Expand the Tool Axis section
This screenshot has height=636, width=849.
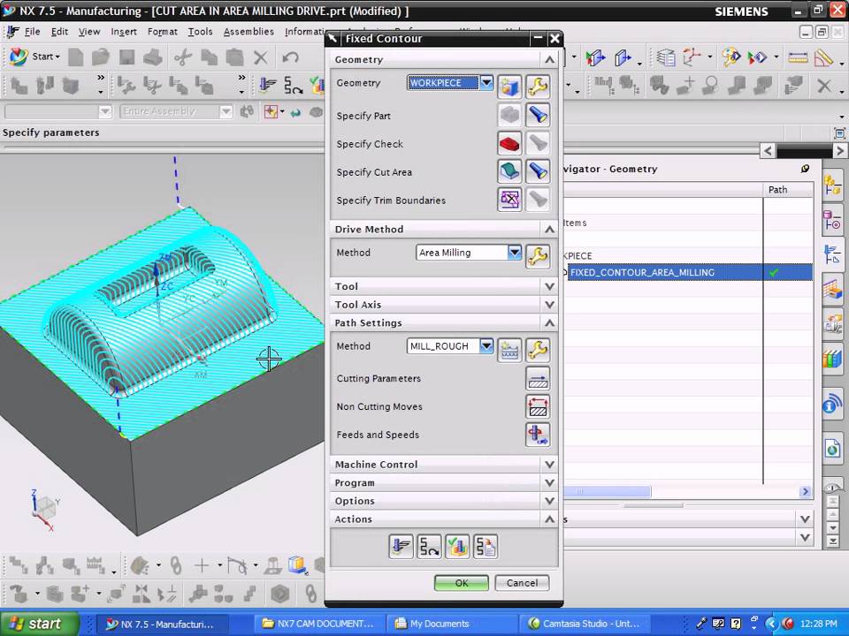pos(549,305)
